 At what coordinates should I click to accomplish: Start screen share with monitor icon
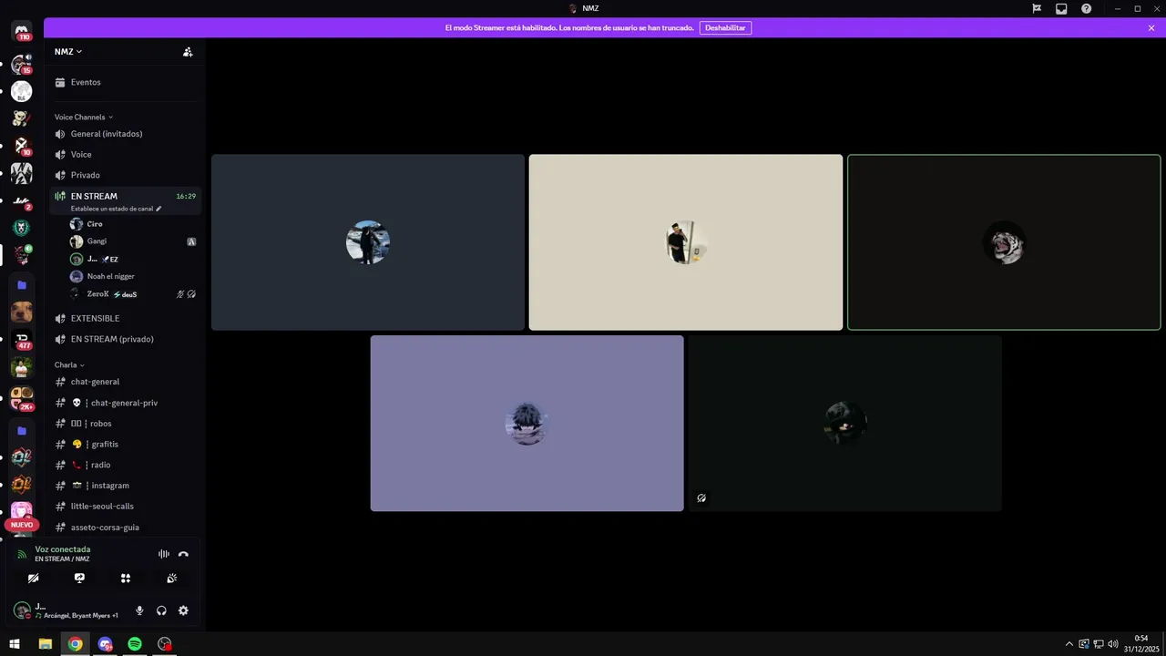click(x=79, y=578)
